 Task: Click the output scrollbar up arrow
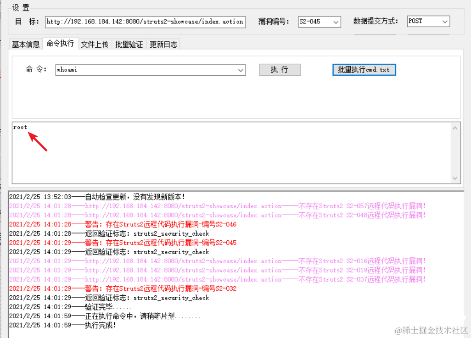click(x=455, y=128)
